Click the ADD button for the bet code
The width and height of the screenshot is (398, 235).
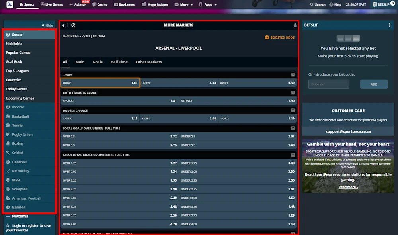pyautogui.click(x=373, y=84)
